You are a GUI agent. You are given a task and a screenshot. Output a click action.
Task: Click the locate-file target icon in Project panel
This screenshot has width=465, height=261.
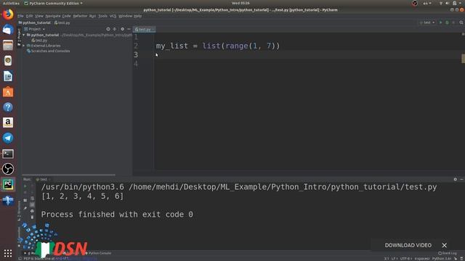tap(108, 29)
